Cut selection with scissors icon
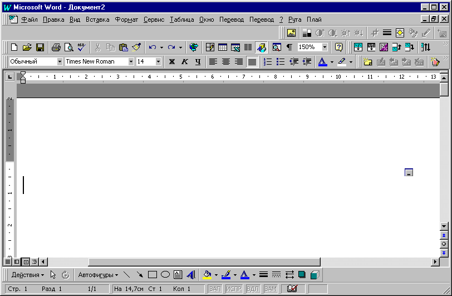Viewport: 452px width, 296px height. (98, 47)
